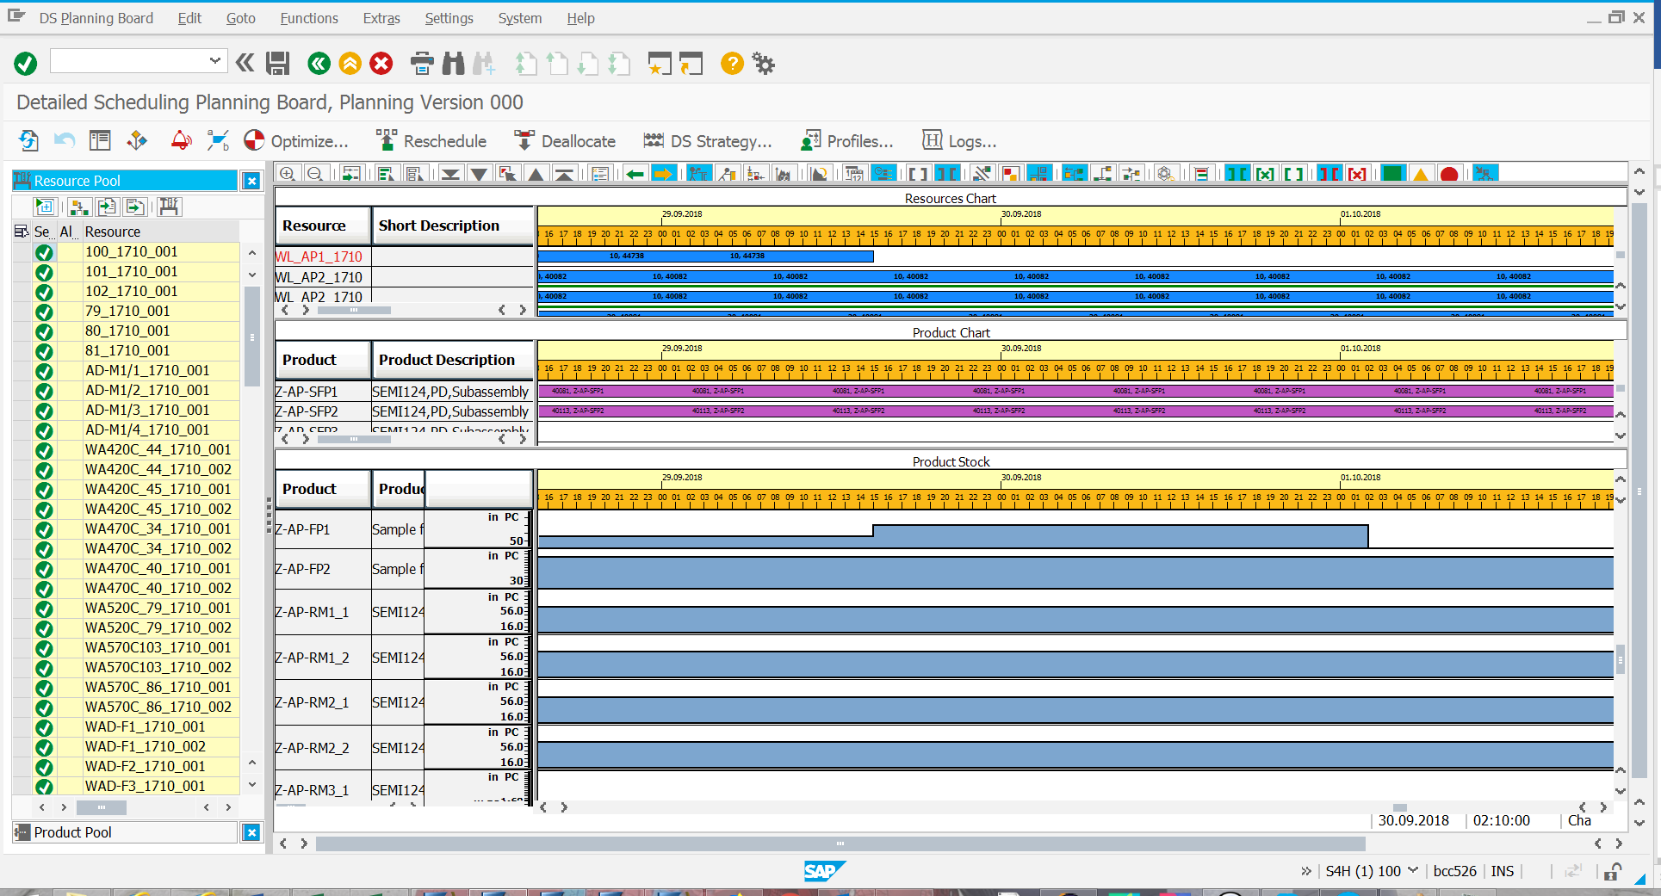Open the command field dropdown
The image size is (1661, 896).
click(214, 60)
